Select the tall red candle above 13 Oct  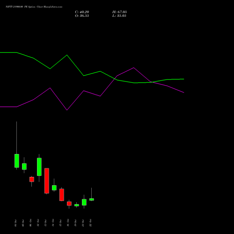pyautogui.click(x=47, y=181)
